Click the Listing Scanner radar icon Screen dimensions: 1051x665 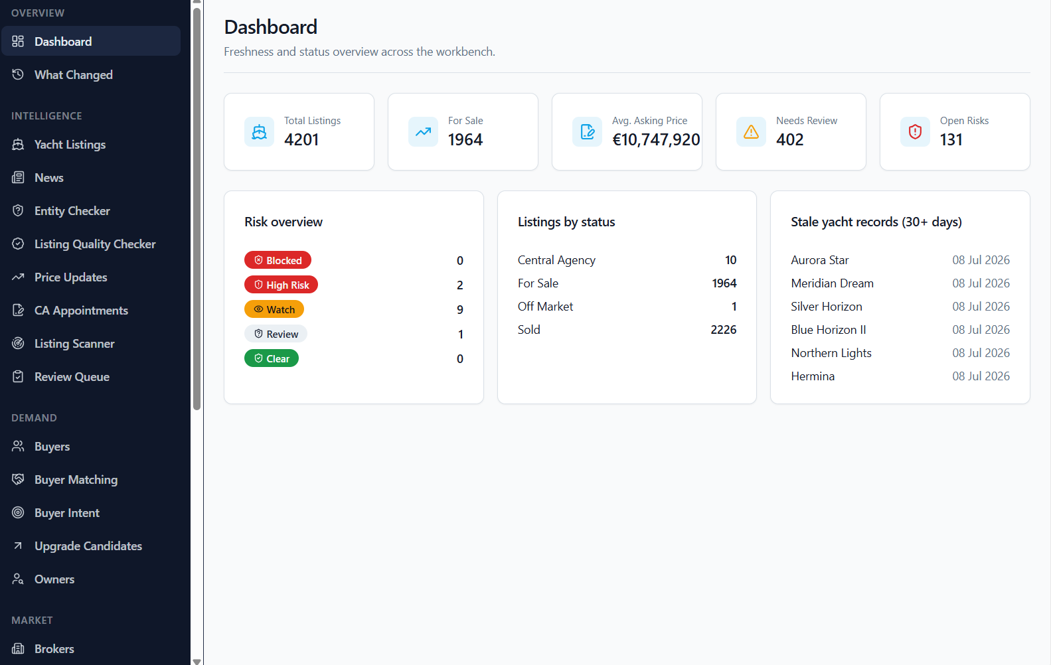pyautogui.click(x=18, y=343)
